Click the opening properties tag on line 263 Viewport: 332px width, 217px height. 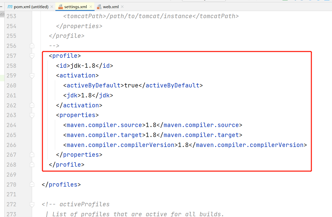(x=77, y=115)
